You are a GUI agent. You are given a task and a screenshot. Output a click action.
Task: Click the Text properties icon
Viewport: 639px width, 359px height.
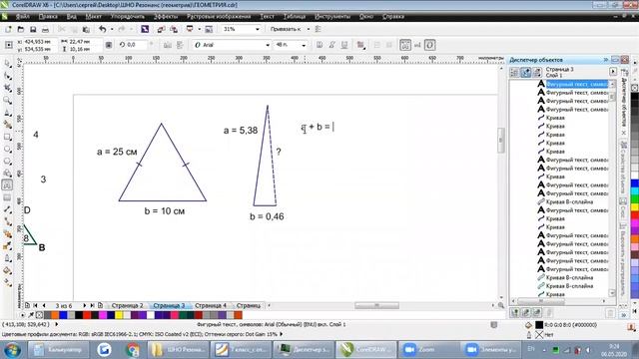point(405,45)
